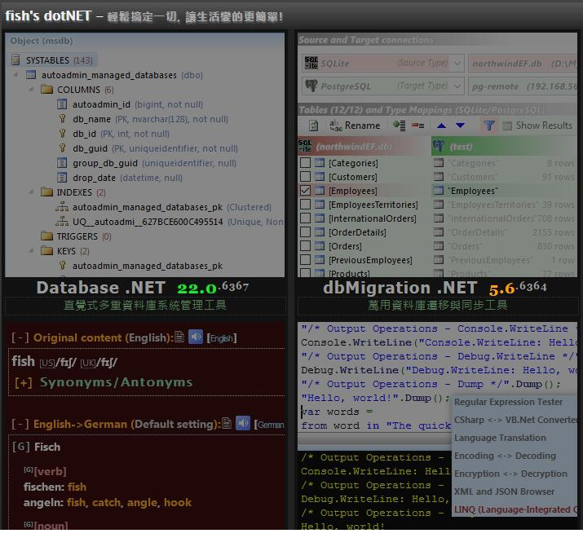Viewport: 583px width, 551px height.
Task: Check the [Customers] table checkbox
Action: [x=305, y=176]
